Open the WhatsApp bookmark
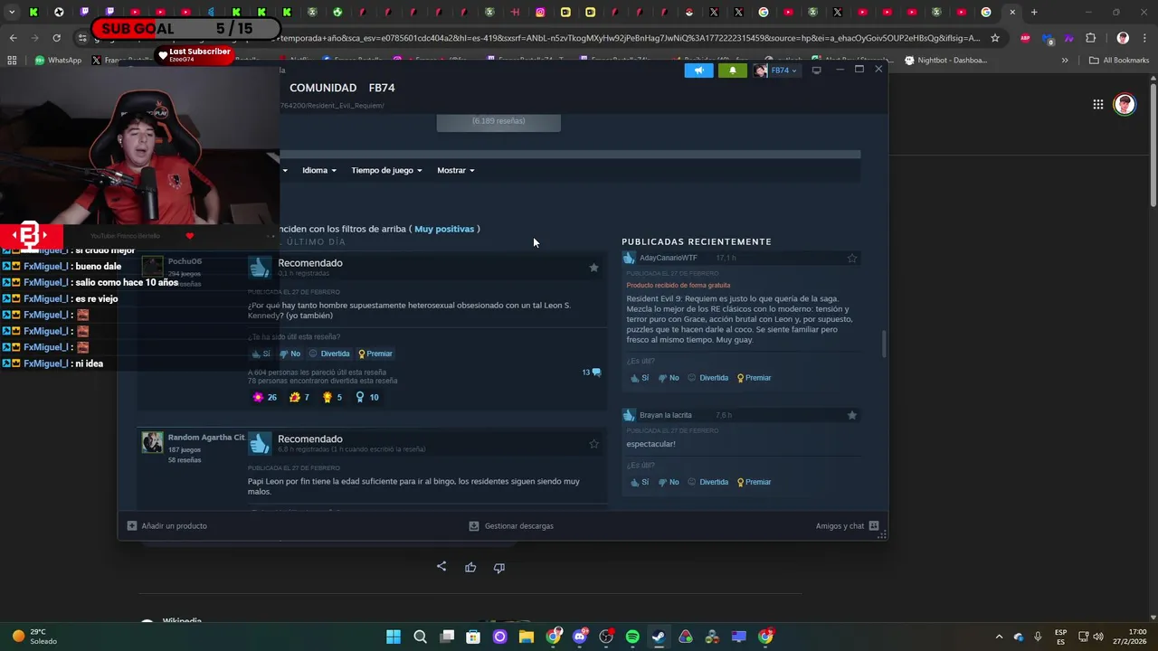 click(58, 61)
